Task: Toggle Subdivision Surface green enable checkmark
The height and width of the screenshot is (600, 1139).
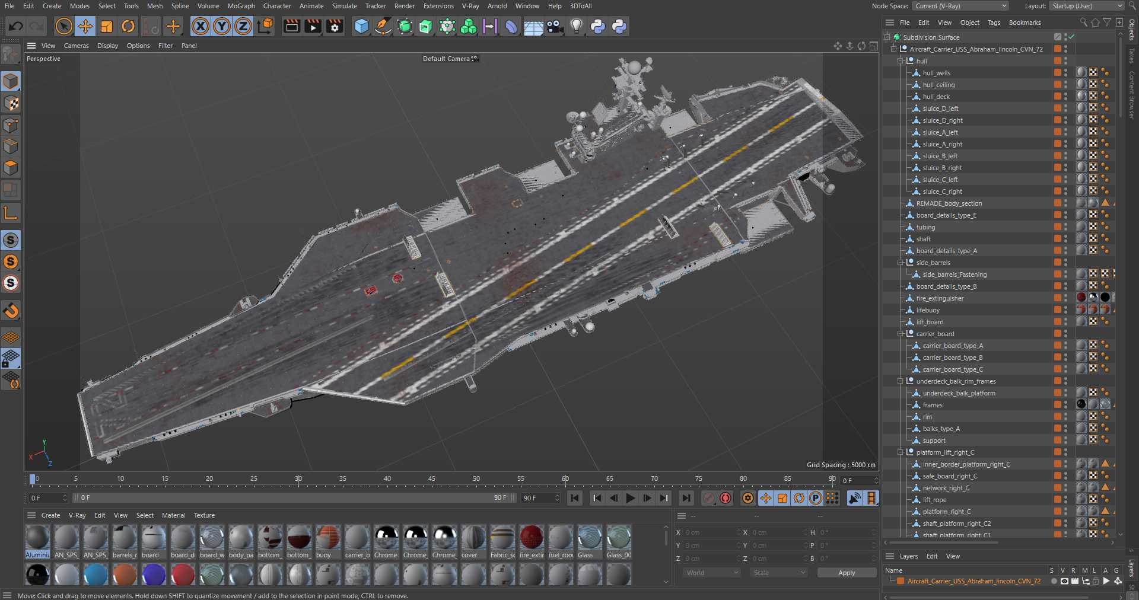Action: pyautogui.click(x=1072, y=37)
